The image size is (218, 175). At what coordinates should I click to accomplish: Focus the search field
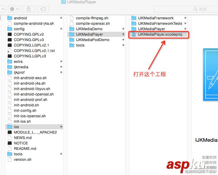(x=186, y=9)
